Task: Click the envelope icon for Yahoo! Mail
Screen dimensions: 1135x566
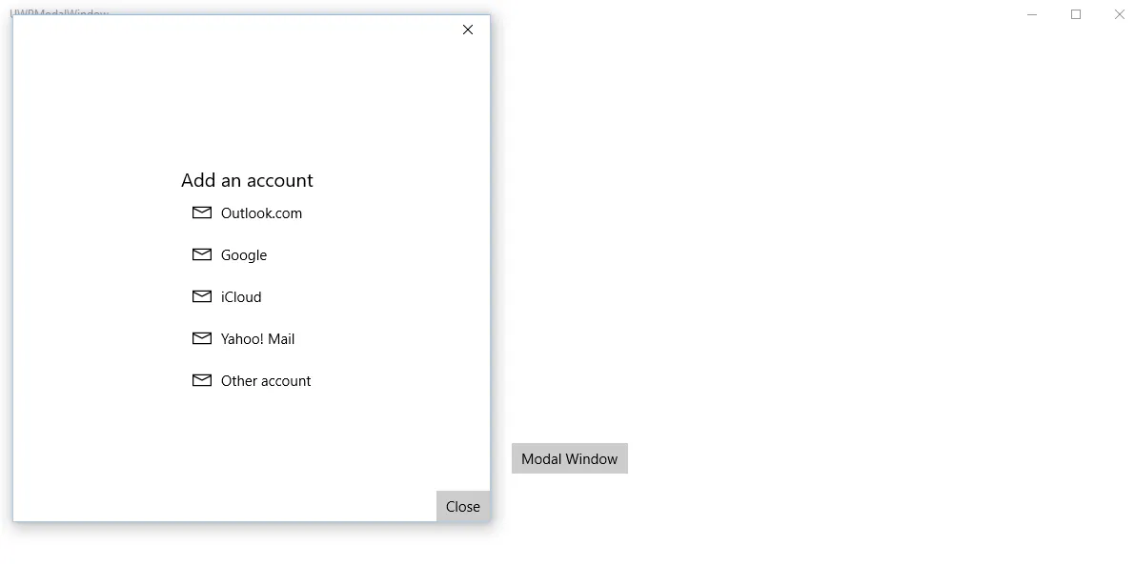Action: (202, 338)
